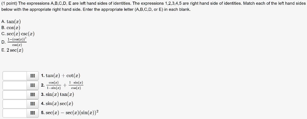Viewport: 307px width, 119px height.
Task: Click the expression sin(x) sec(x) in item 4
Action: click(x=59, y=104)
